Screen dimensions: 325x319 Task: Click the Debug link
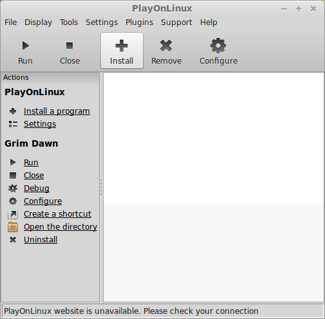pyautogui.click(x=37, y=188)
